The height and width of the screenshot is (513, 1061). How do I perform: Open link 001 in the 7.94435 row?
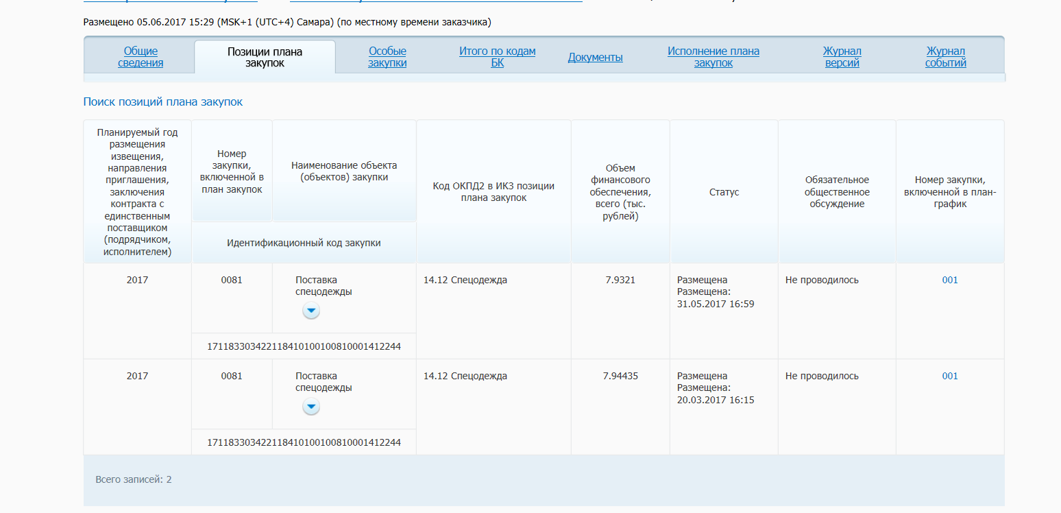(x=949, y=376)
